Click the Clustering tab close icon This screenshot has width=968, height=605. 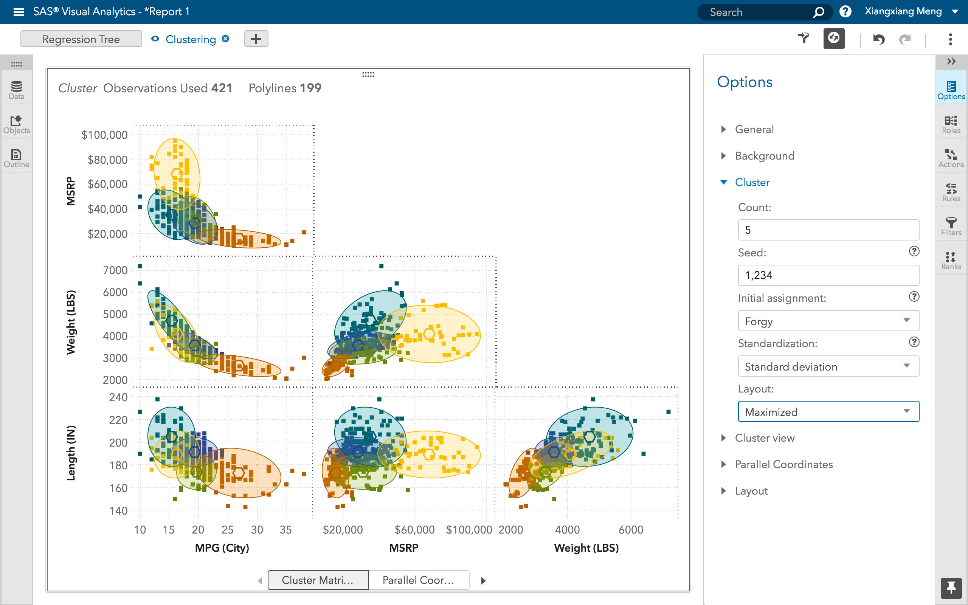coord(224,39)
